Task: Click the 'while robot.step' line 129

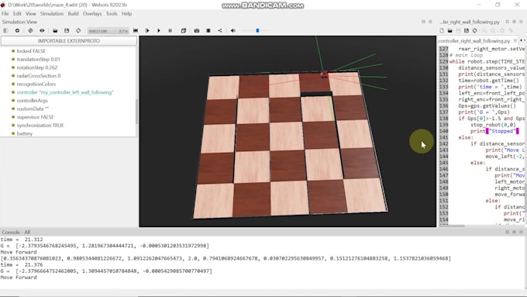Action: click(x=487, y=61)
